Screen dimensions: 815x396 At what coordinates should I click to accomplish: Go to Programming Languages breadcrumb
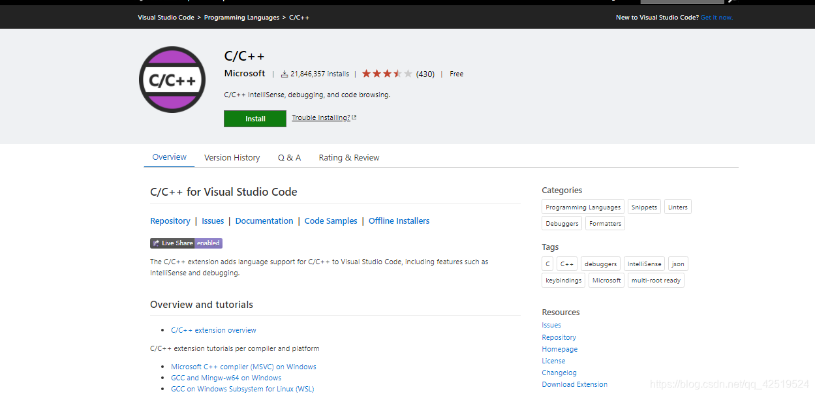(241, 18)
